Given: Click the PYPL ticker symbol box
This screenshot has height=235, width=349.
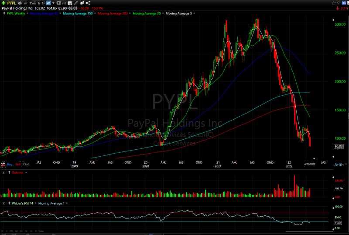Looking at the screenshot, I should 12,3.
